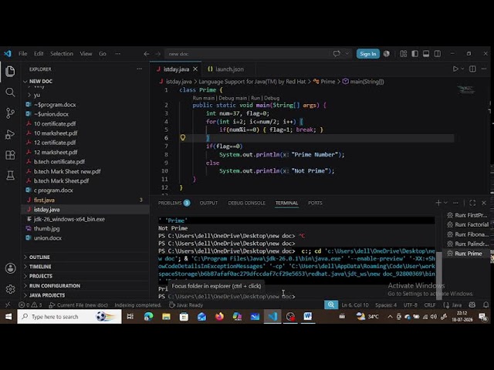Click the Run Java play button

coord(455,69)
